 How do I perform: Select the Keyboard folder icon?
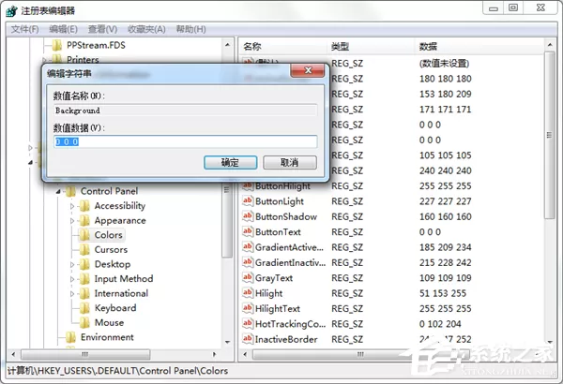[x=84, y=308]
